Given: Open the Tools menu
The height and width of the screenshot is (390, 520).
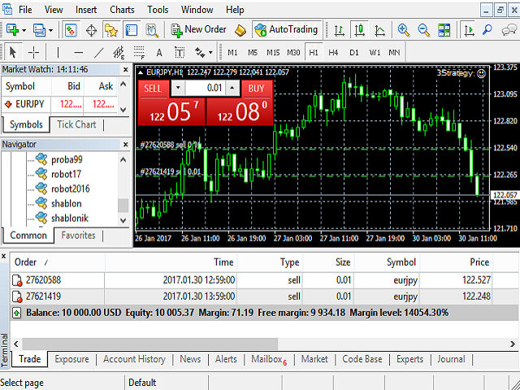Looking at the screenshot, I should [158, 10].
